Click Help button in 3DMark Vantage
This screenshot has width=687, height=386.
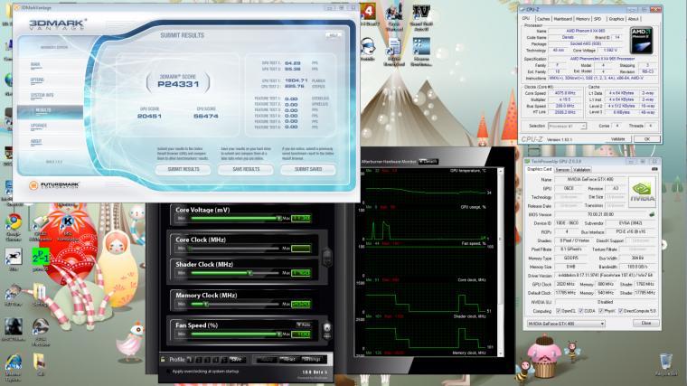(334, 35)
